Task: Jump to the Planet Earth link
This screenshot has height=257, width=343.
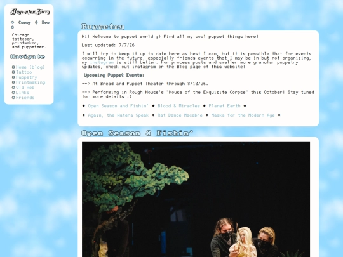Action: point(224,106)
